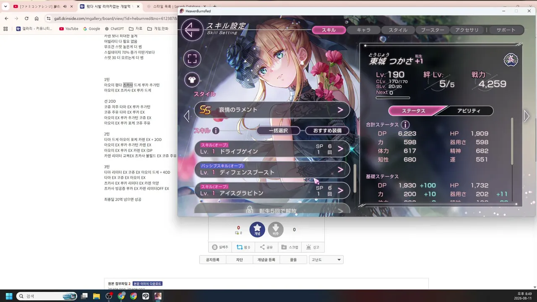Click the 힛 0 retweet button
The image size is (537, 302).
pos(243,247)
